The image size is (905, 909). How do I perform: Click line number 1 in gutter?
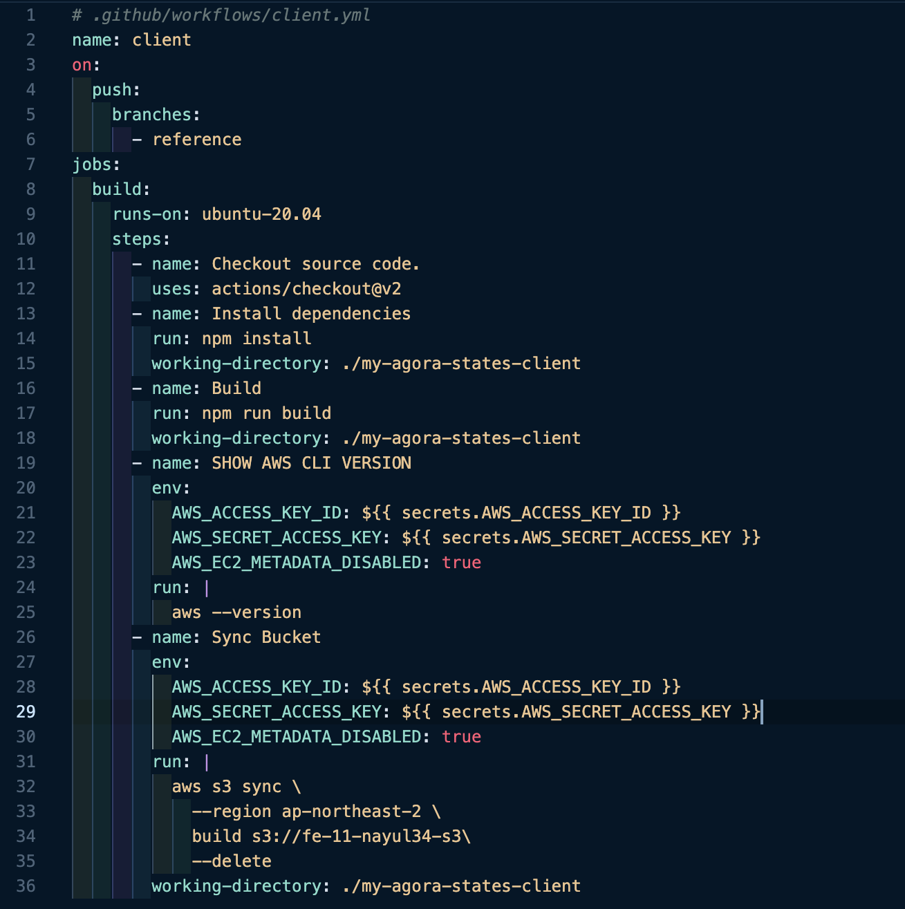(30, 15)
